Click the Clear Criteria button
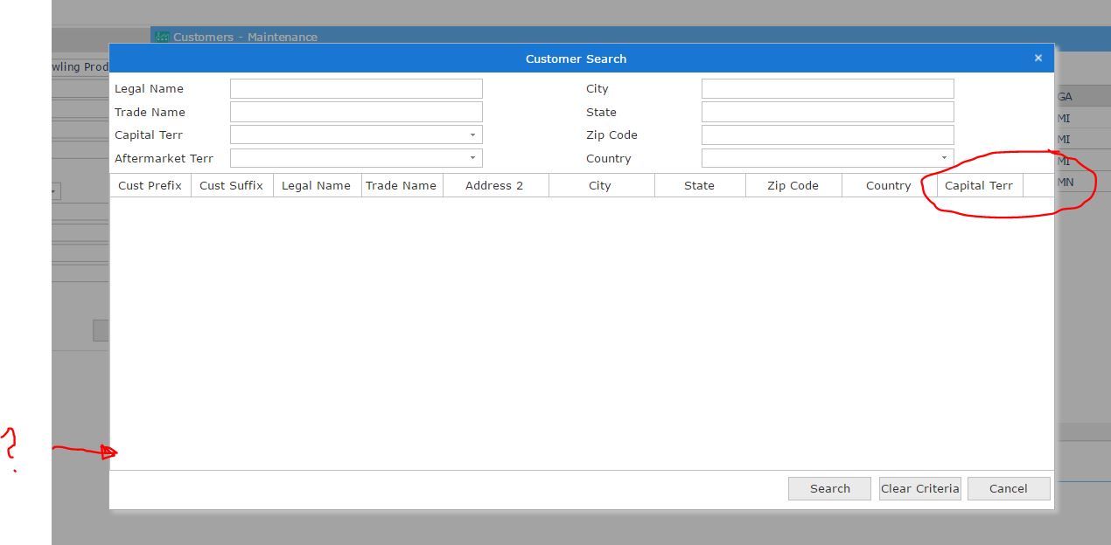 pyautogui.click(x=920, y=488)
